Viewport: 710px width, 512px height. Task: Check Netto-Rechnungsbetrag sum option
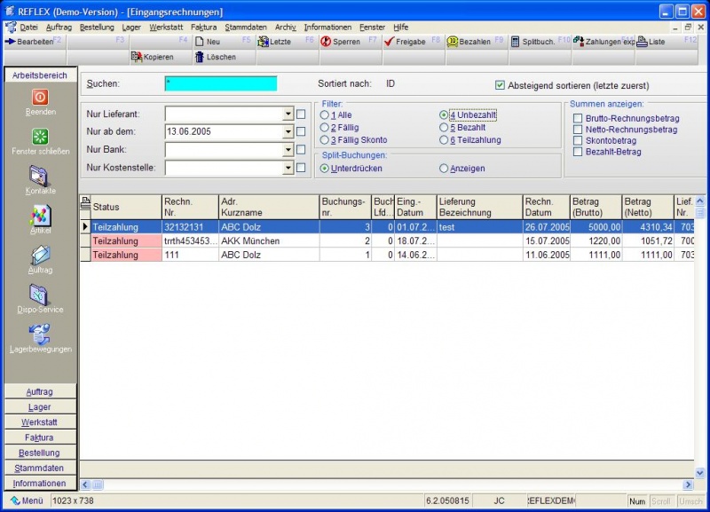point(578,130)
